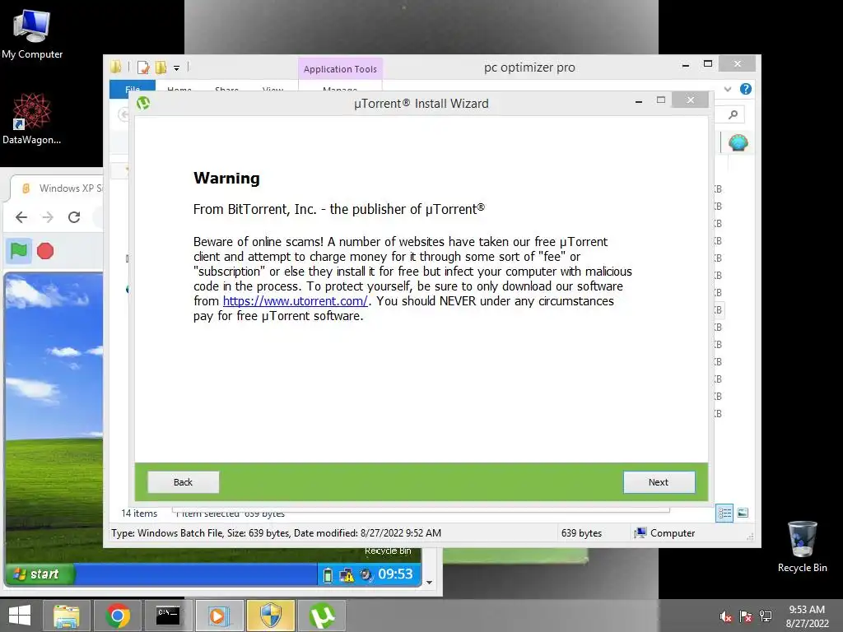Image resolution: width=843 pixels, height=632 pixels.
Task: Click the teal shell icon in Explorer
Action: click(x=738, y=142)
